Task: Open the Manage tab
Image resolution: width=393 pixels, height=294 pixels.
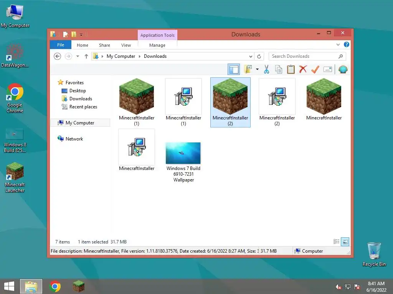Action: point(157,45)
